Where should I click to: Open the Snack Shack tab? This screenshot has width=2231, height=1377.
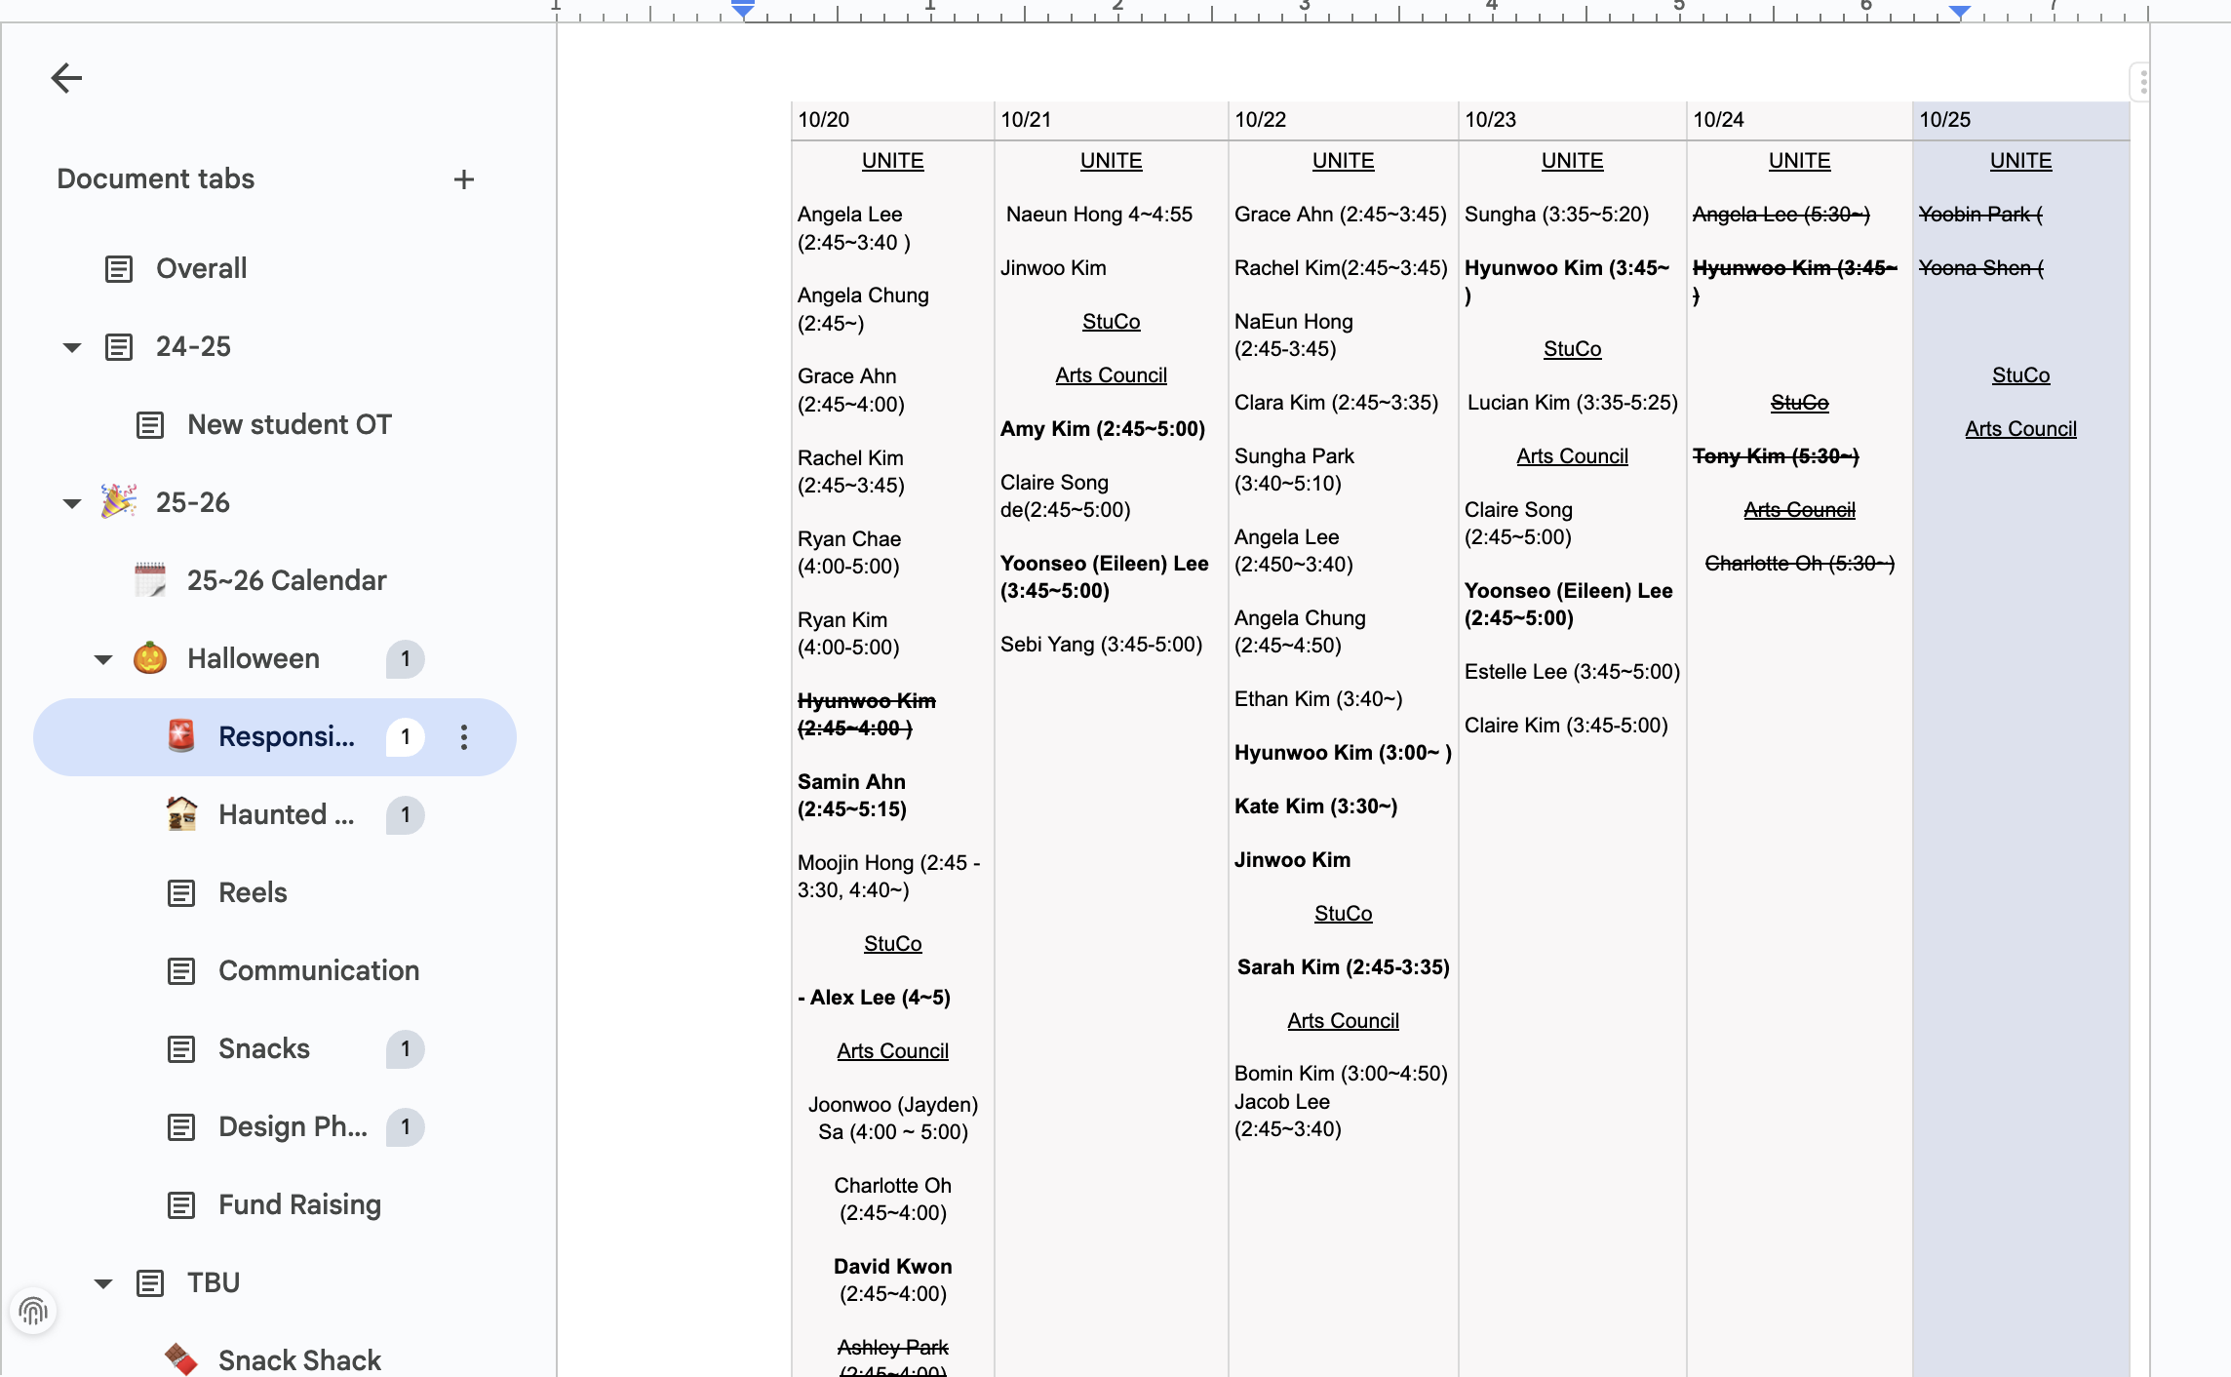pyautogui.click(x=298, y=1359)
